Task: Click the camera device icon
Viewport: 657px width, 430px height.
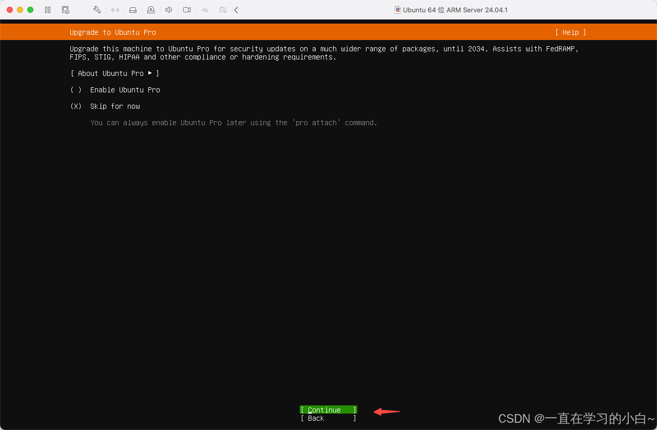Action: [x=187, y=10]
